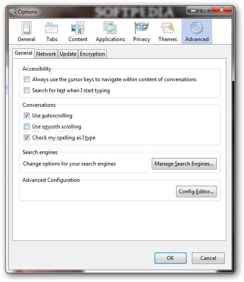The image size is (244, 282).
Task: Open the Applications options pane
Action: pyautogui.click(x=110, y=31)
